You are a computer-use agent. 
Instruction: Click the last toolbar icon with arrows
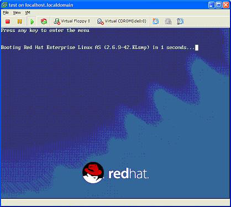pos(180,22)
